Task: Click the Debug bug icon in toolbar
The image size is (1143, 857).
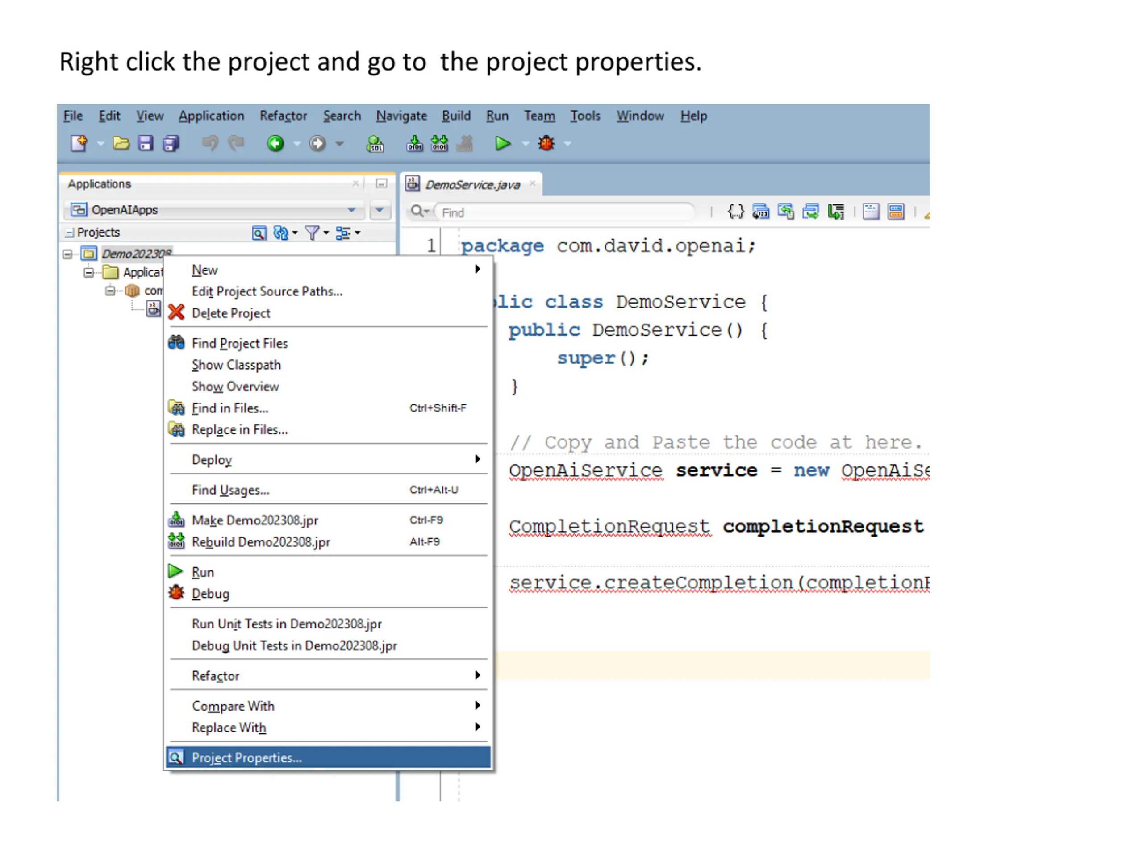Action: coord(546,143)
